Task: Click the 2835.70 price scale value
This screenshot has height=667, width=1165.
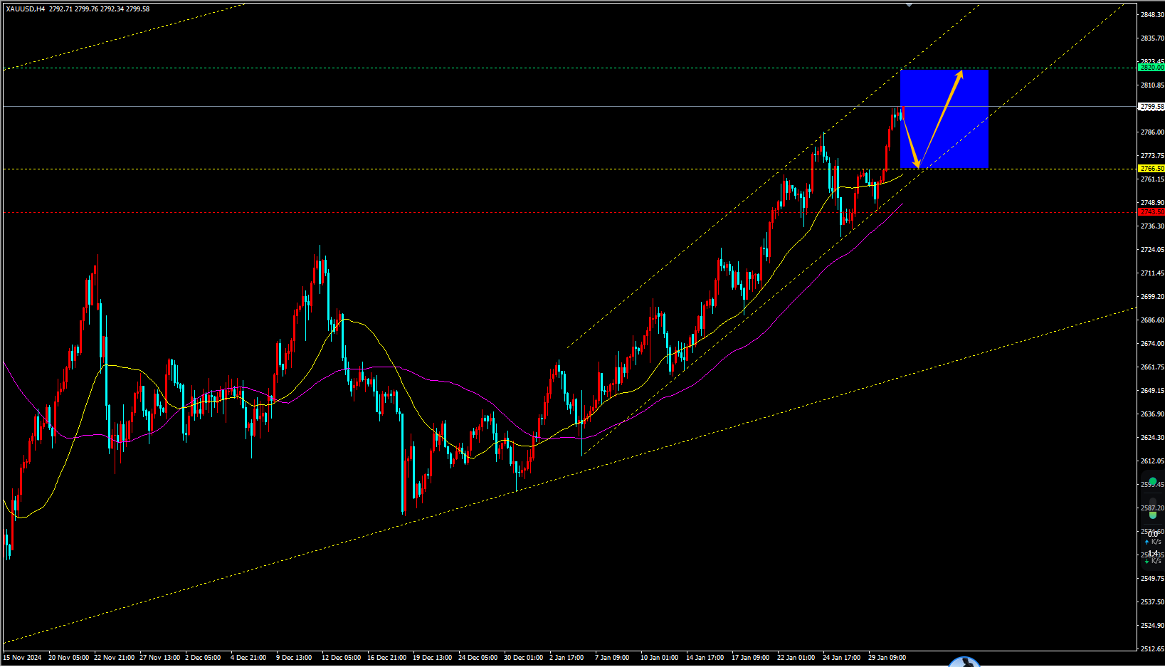Action: pos(1152,38)
